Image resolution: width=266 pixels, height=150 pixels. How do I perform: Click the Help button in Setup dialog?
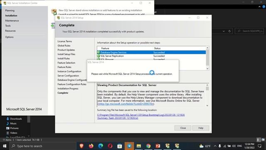click(201, 128)
